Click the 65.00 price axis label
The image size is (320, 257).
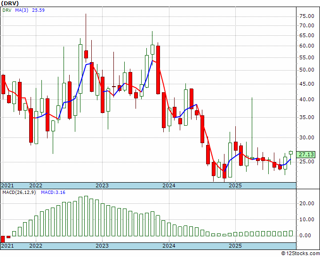pyautogui.click(x=307, y=35)
